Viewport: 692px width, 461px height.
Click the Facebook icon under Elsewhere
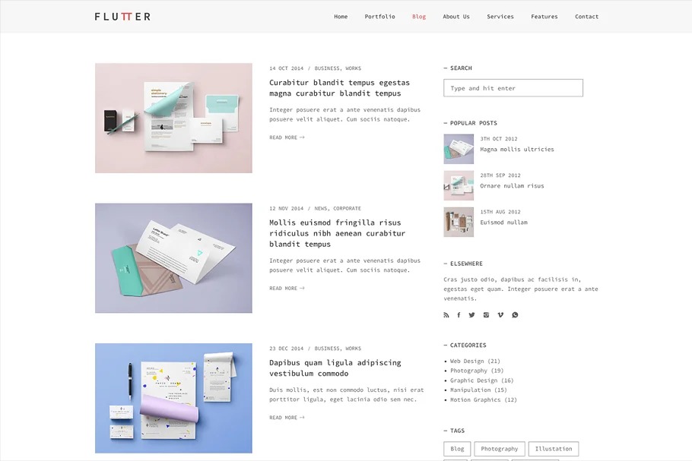459,314
